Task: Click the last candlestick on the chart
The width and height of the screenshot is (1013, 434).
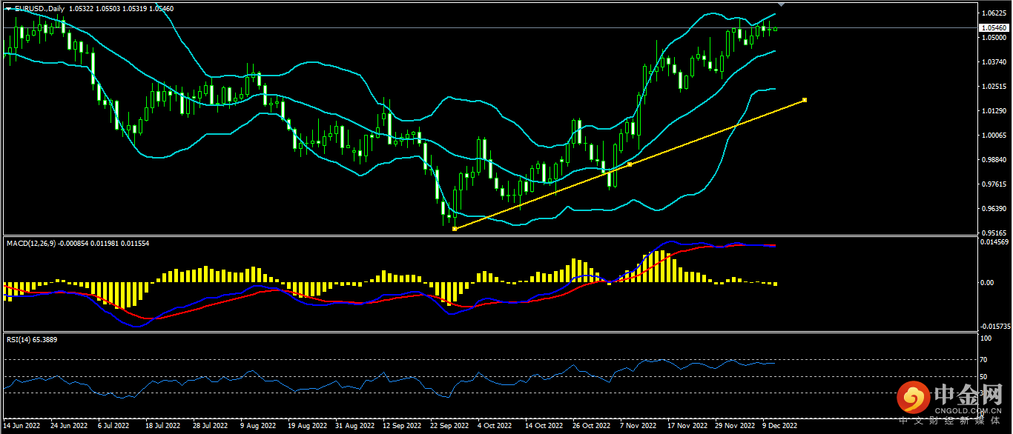Action: 776,29
